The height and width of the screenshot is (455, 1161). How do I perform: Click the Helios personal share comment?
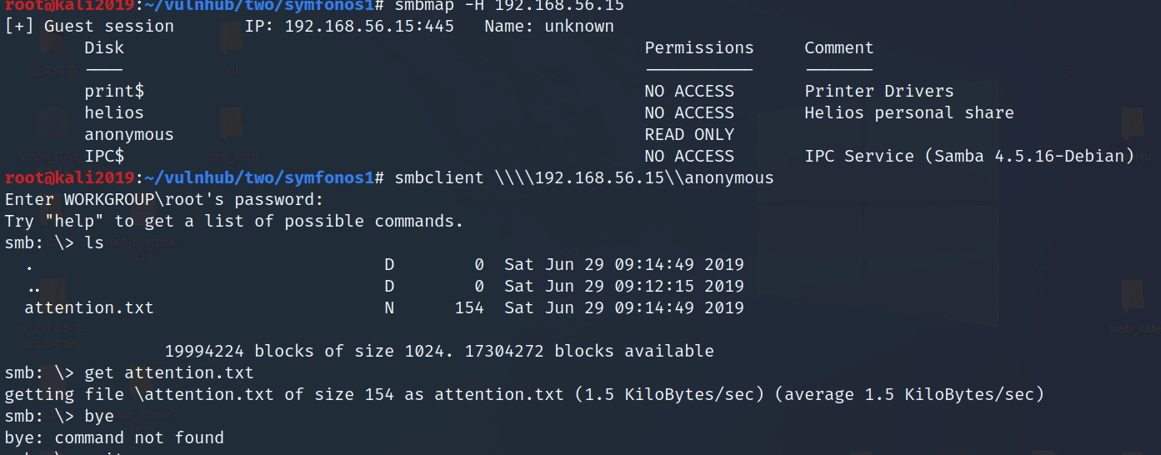(909, 112)
